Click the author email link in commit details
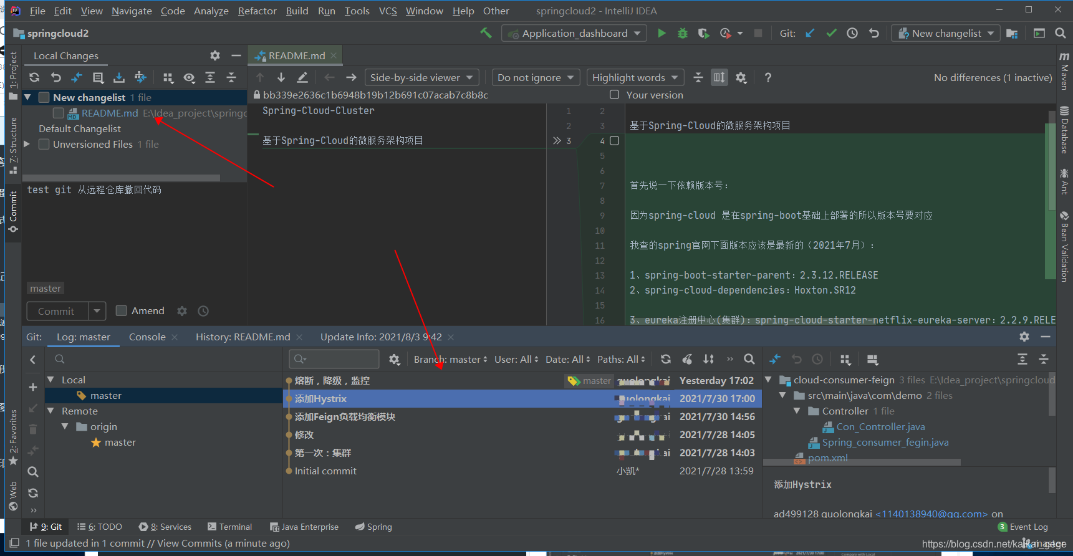The width and height of the screenshot is (1073, 556). click(931, 514)
